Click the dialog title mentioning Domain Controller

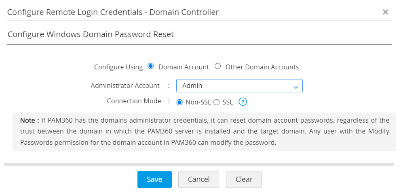point(113,12)
